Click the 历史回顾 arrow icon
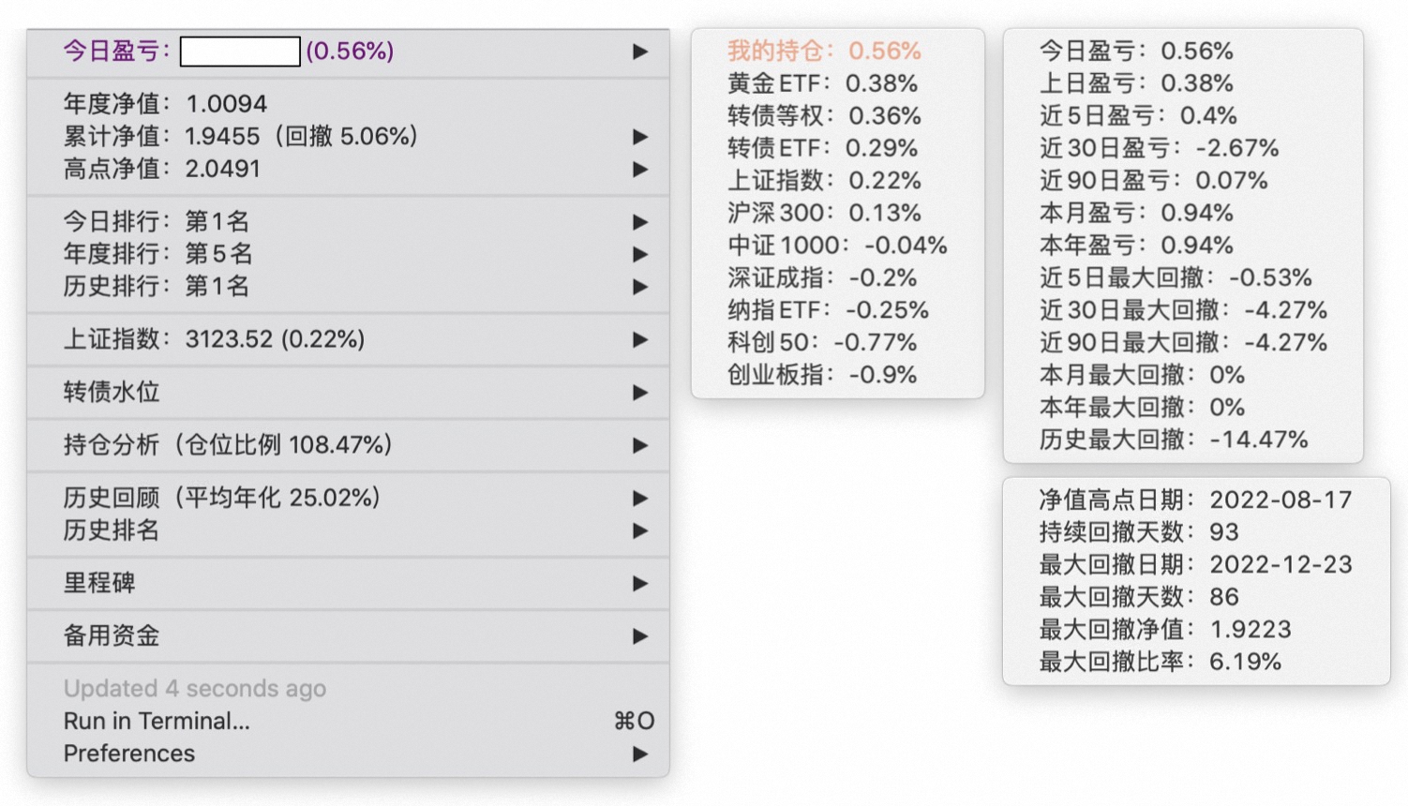This screenshot has width=1408, height=806. [640, 498]
